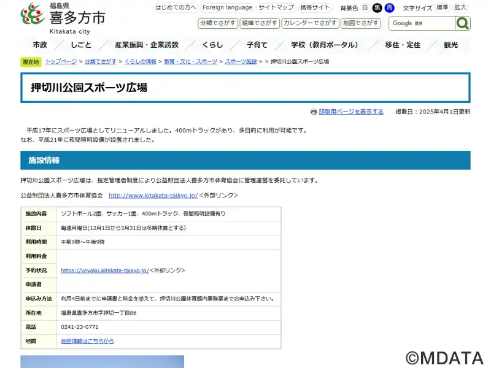491x368 pixels.
Task: Select white background color
Action: click(x=365, y=8)
